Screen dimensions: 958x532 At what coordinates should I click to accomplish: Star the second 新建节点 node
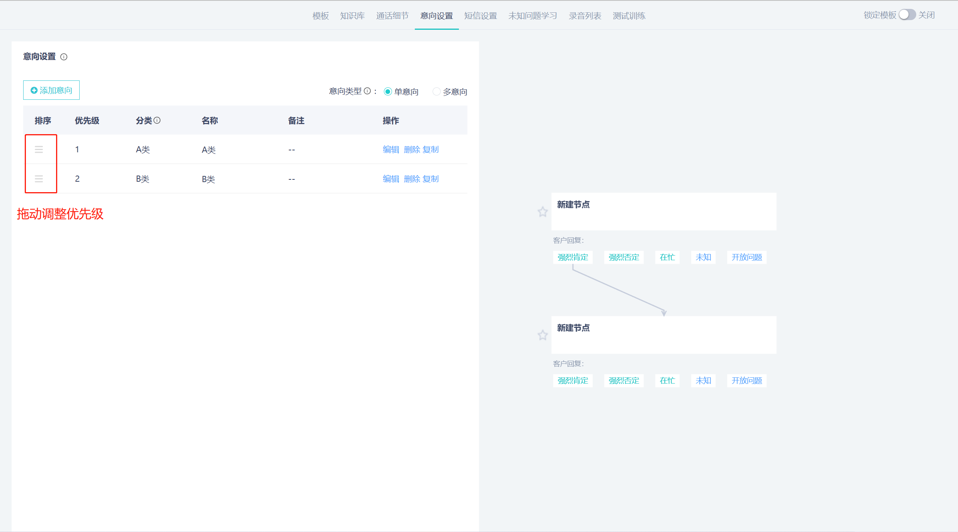click(542, 335)
